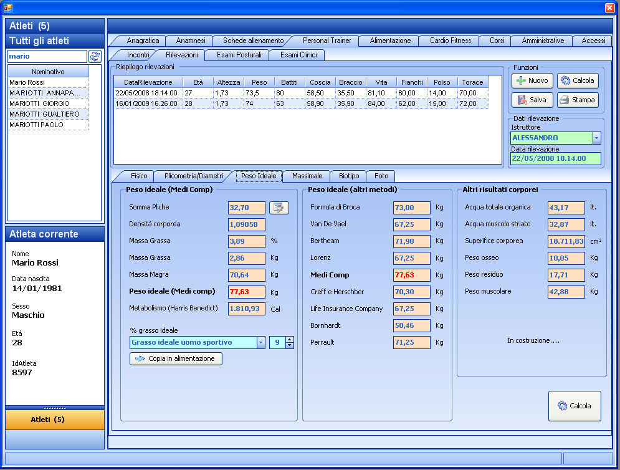620x470 pixels.
Task: Open the Somma Pliche details icon
Action: pyautogui.click(x=279, y=208)
